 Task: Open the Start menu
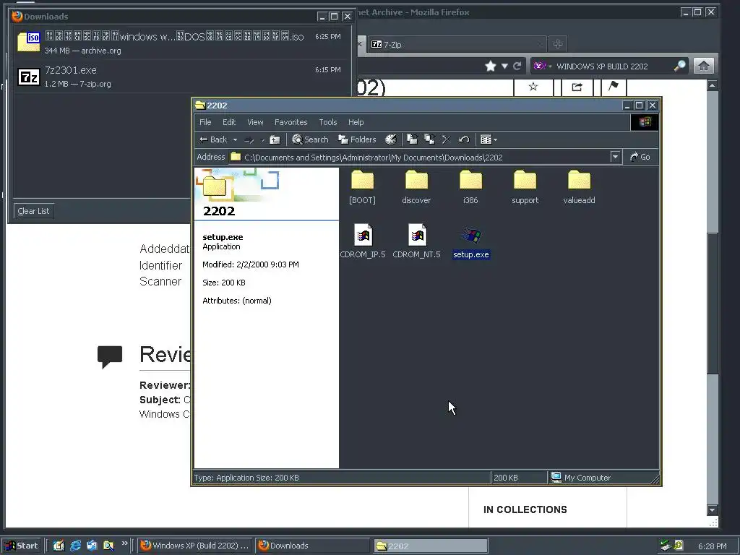[x=22, y=546]
